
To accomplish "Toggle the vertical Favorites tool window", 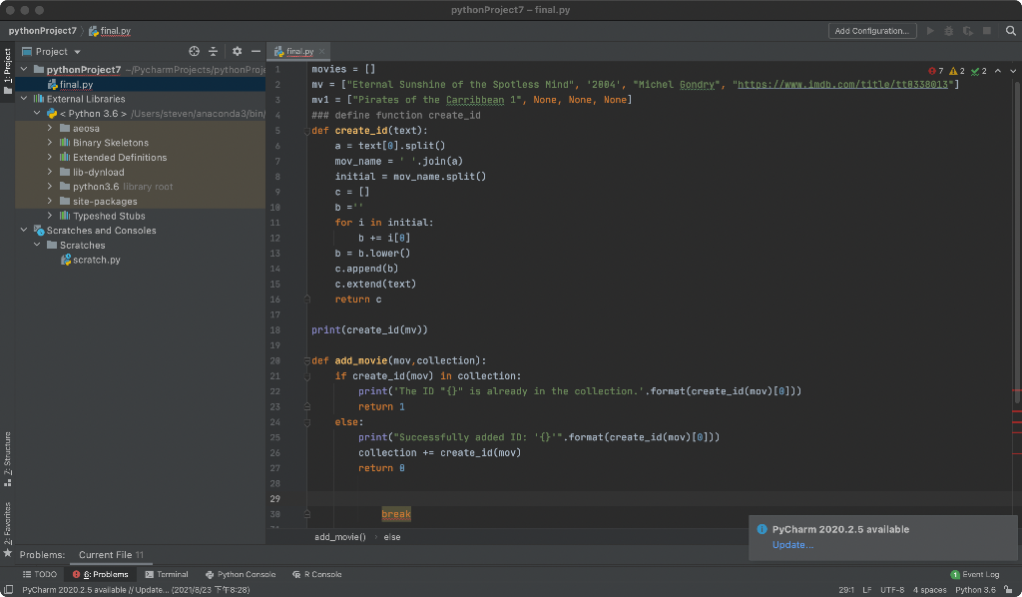I will tap(7, 523).
